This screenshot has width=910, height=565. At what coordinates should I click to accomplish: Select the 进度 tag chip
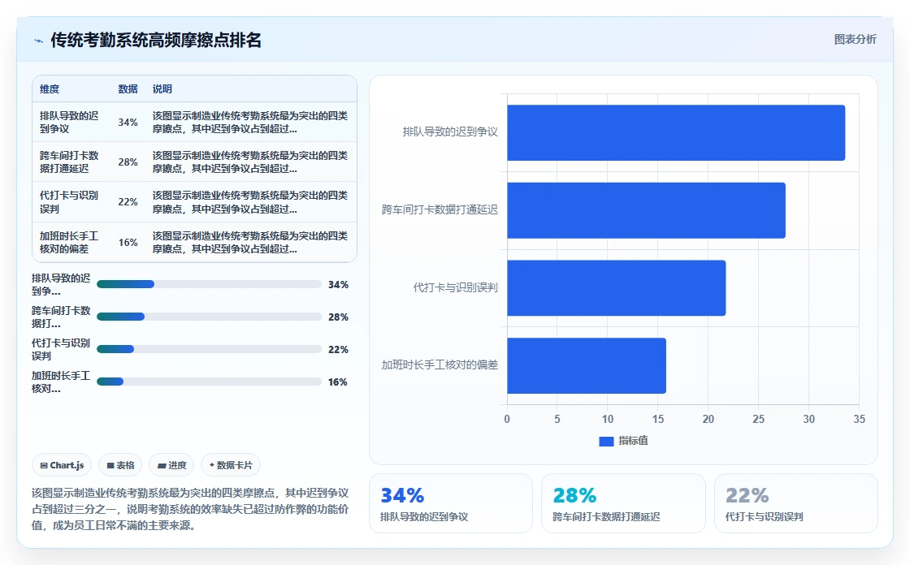tap(171, 465)
